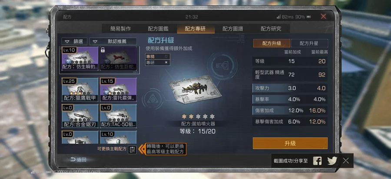This screenshot has width=391, height=179.
Task: Select the locked 仿生巨蛇 recipe
Action: pos(118,59)
